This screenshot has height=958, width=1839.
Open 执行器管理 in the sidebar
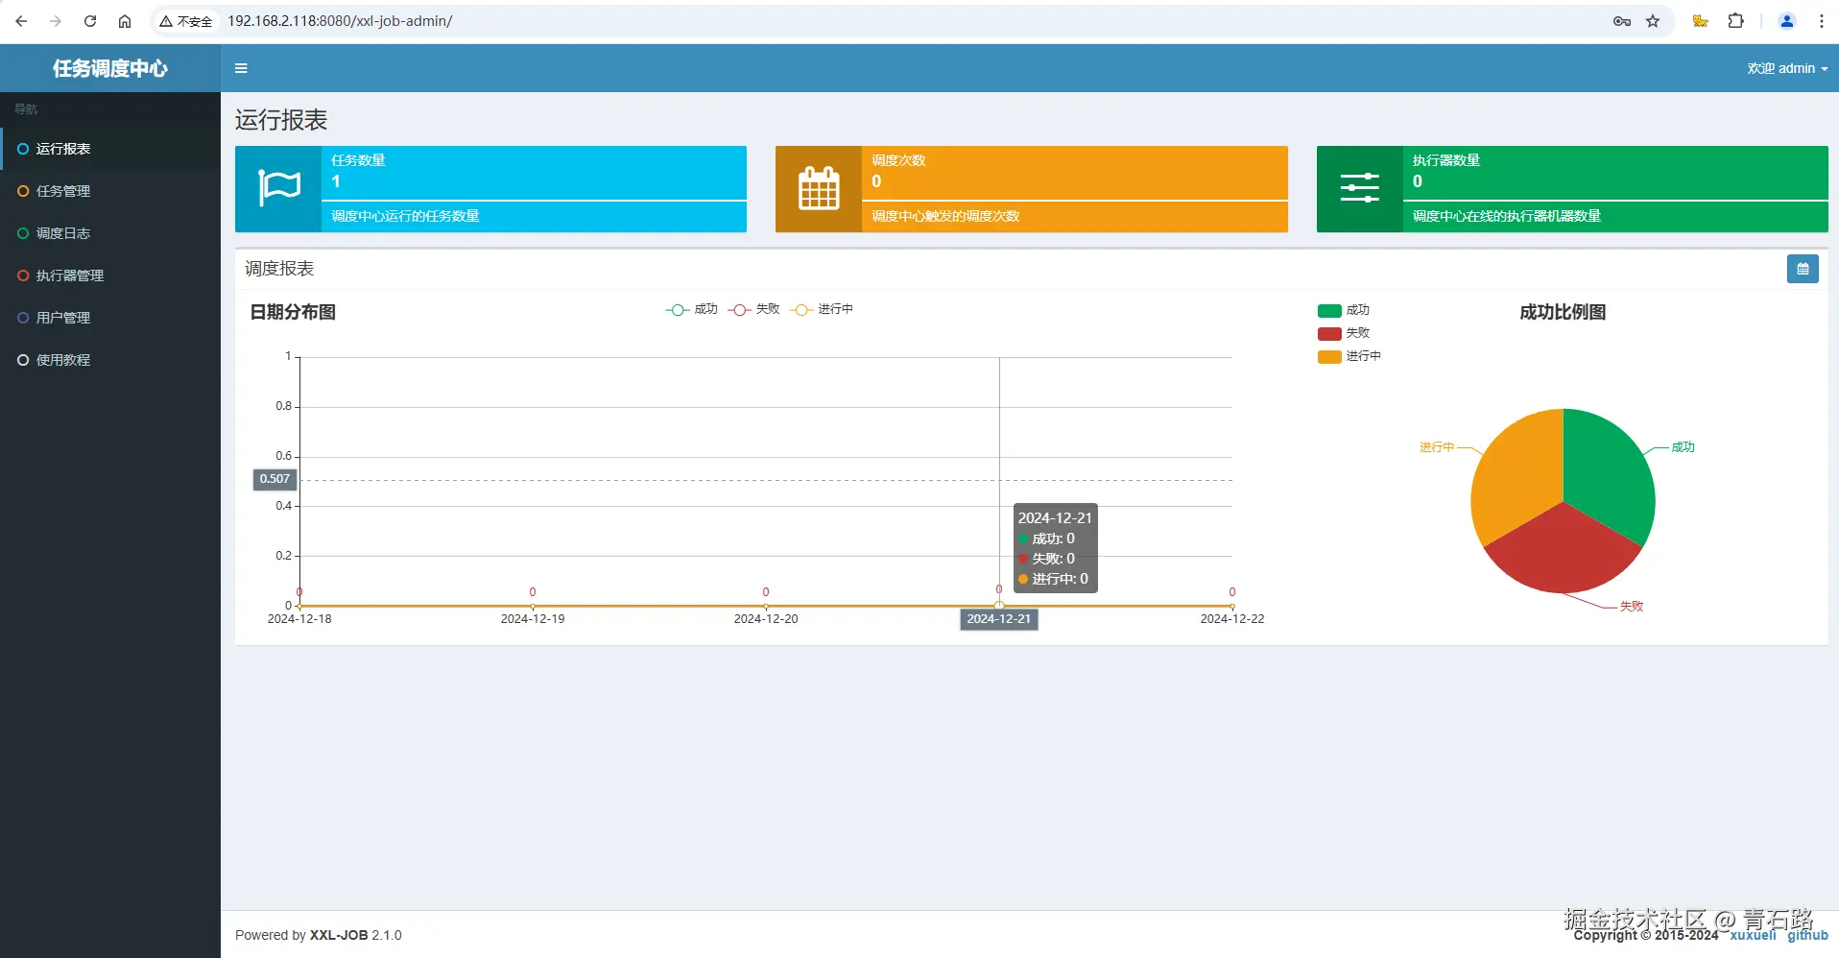(110, 275)
